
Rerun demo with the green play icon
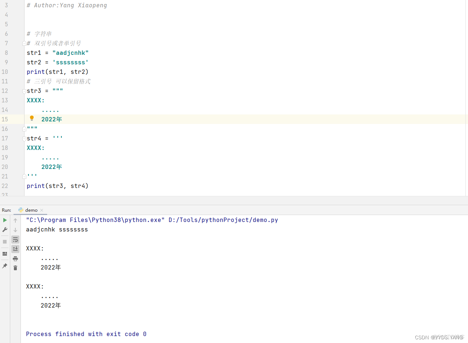[5, 220]
